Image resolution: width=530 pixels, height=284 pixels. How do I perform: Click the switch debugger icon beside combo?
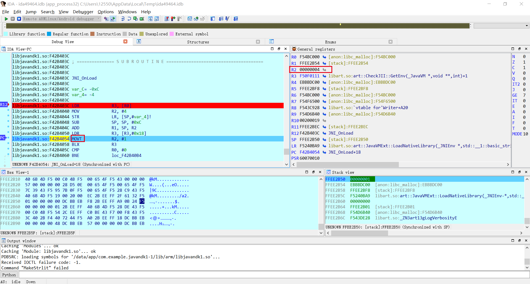tap(106, 19)
